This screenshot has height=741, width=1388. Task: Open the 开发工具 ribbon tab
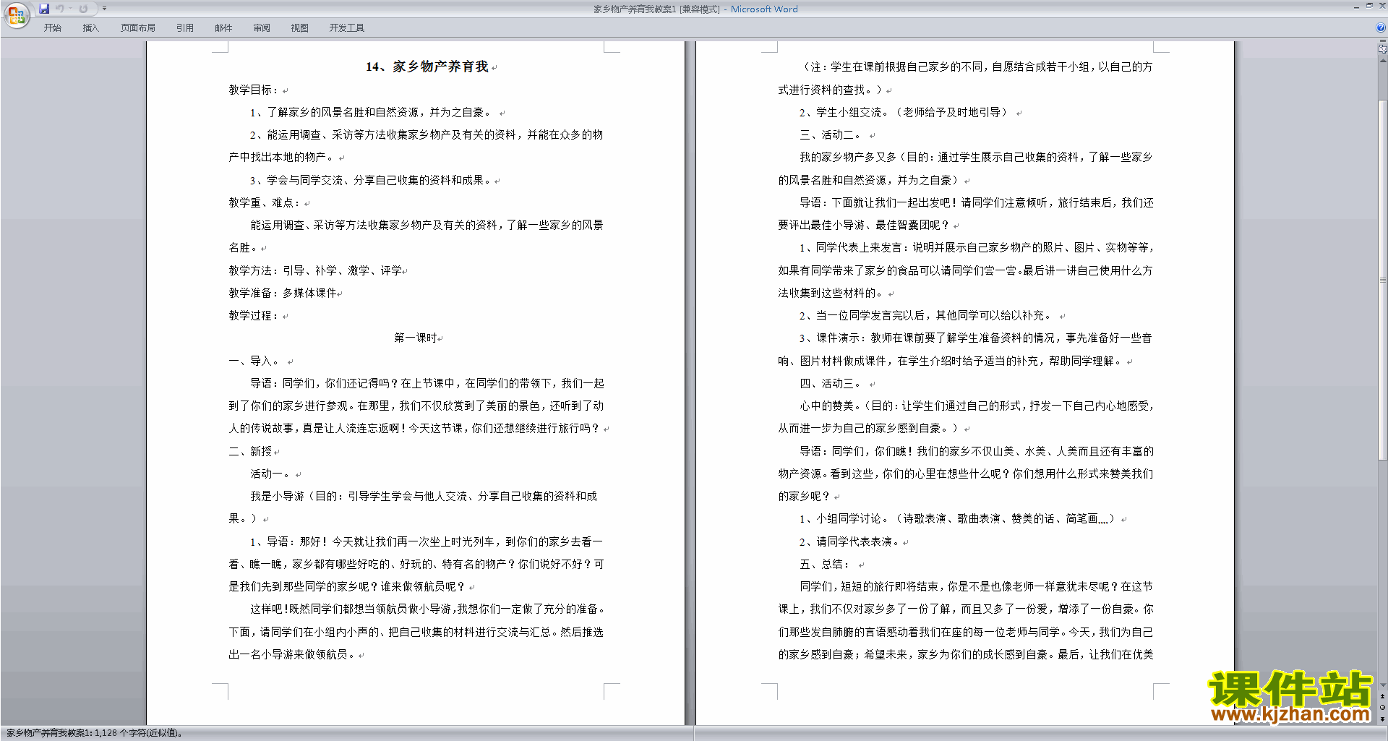pyautogui.click(x=347, y=28)
